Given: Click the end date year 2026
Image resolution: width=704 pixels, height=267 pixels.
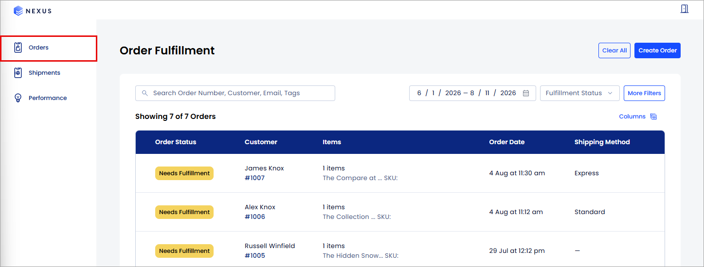Looking at the screenshot, I should point(508,93).
